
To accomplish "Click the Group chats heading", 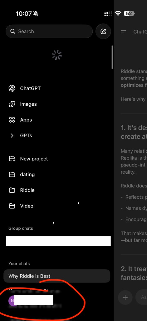I will 21,228.
